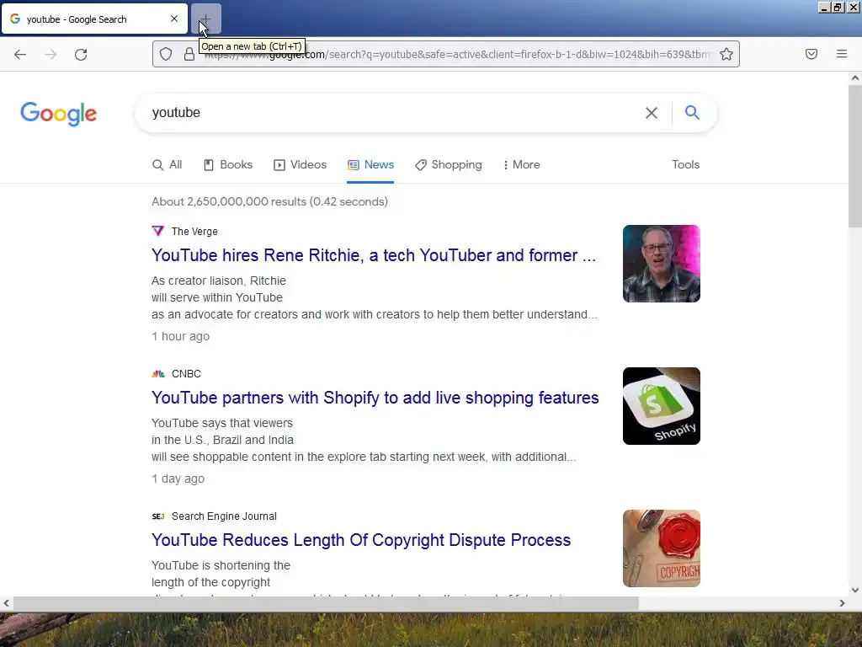Clear the search box with the X
The image size is (862, 647).
pos(652,113)
